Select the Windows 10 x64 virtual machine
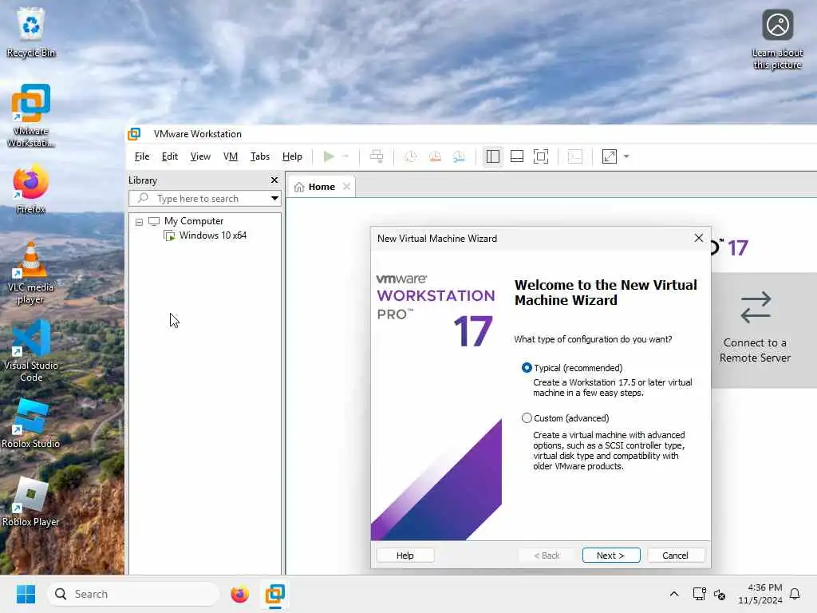This screenshot has height=613, width=817. pos(212,235)
